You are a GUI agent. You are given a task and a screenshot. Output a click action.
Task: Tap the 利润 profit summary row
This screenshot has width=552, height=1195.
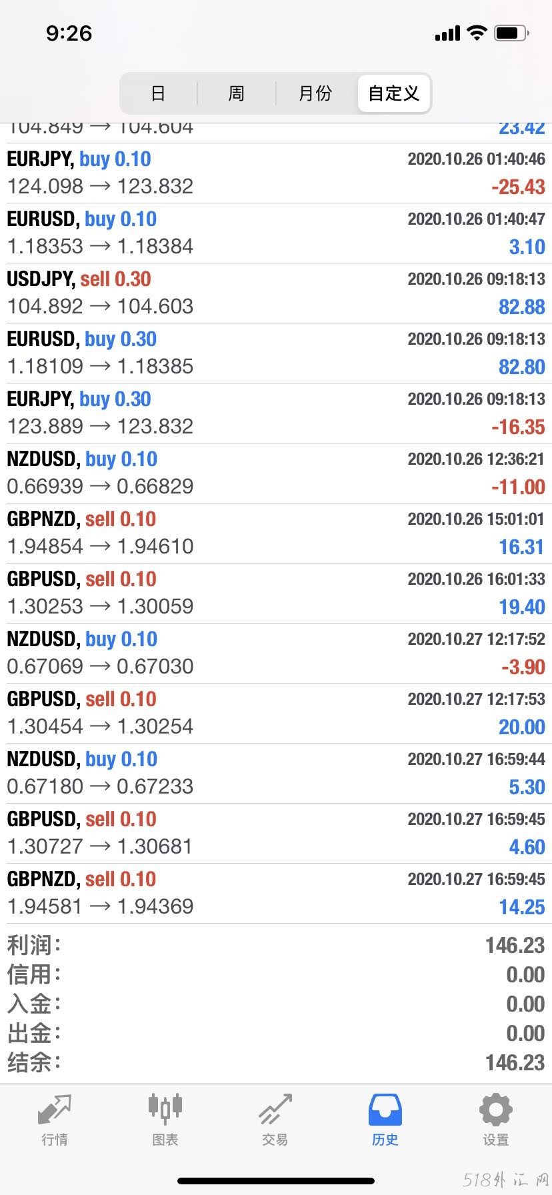(276, 945)
